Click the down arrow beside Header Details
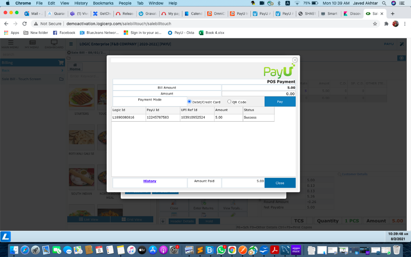This screenshot has height=257, width=411. (163, 221)
